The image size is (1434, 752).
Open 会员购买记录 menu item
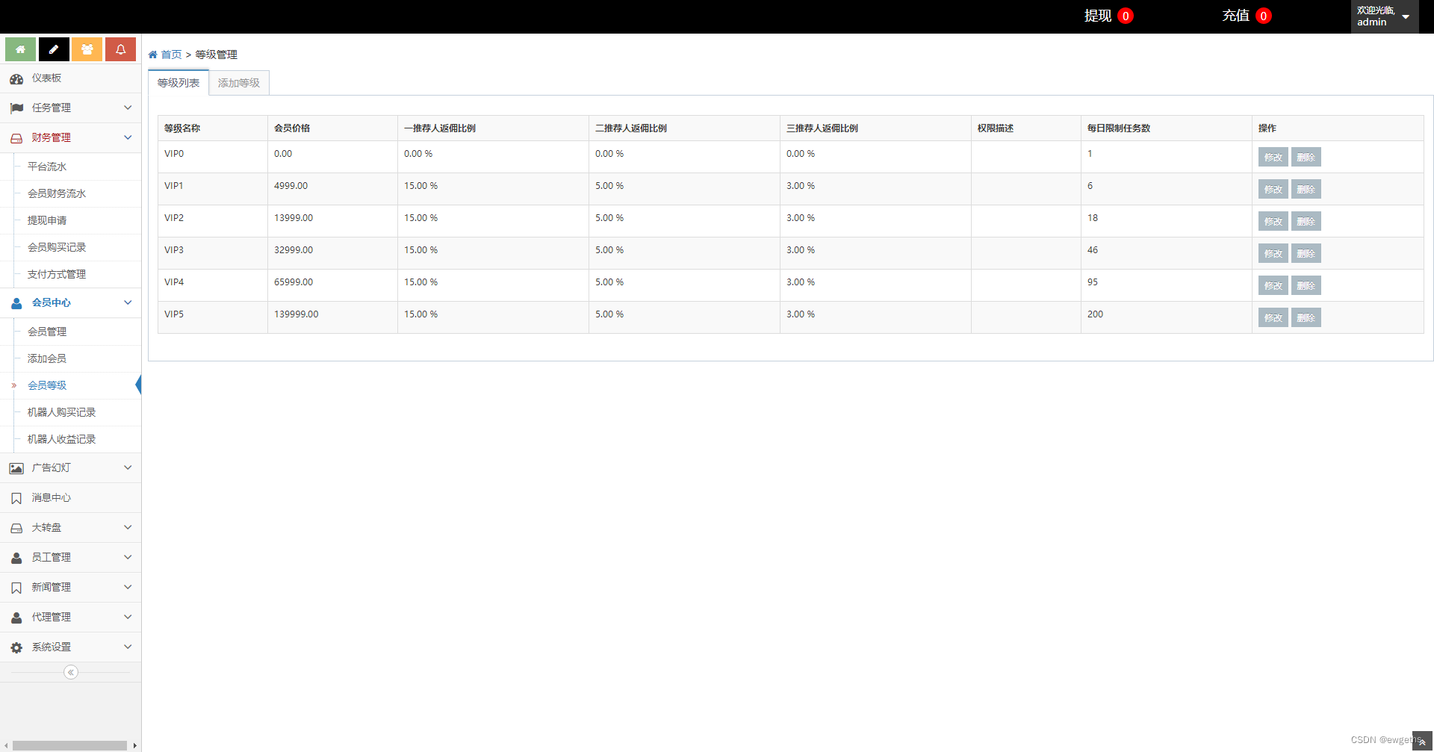[x=57, y=247]
